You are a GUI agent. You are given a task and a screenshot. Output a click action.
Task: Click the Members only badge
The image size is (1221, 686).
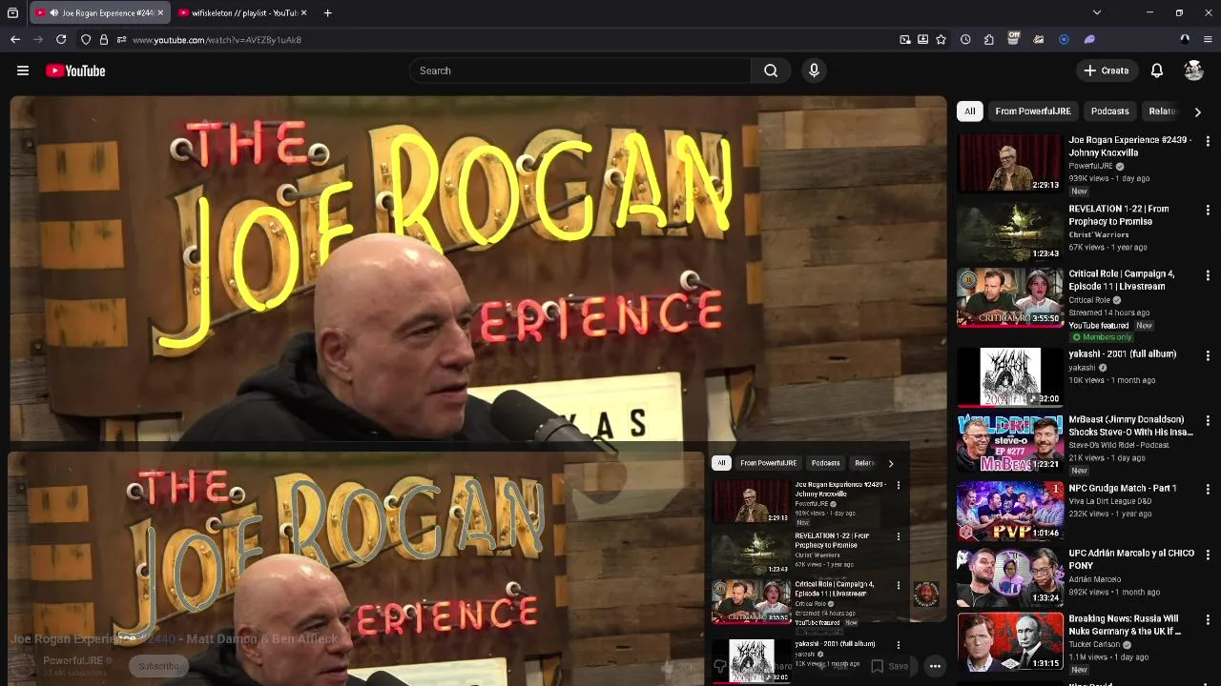point(1102,337)
